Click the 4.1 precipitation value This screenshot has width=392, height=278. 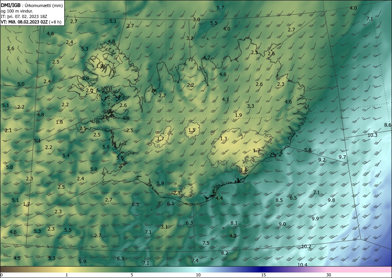coord(225,99)
